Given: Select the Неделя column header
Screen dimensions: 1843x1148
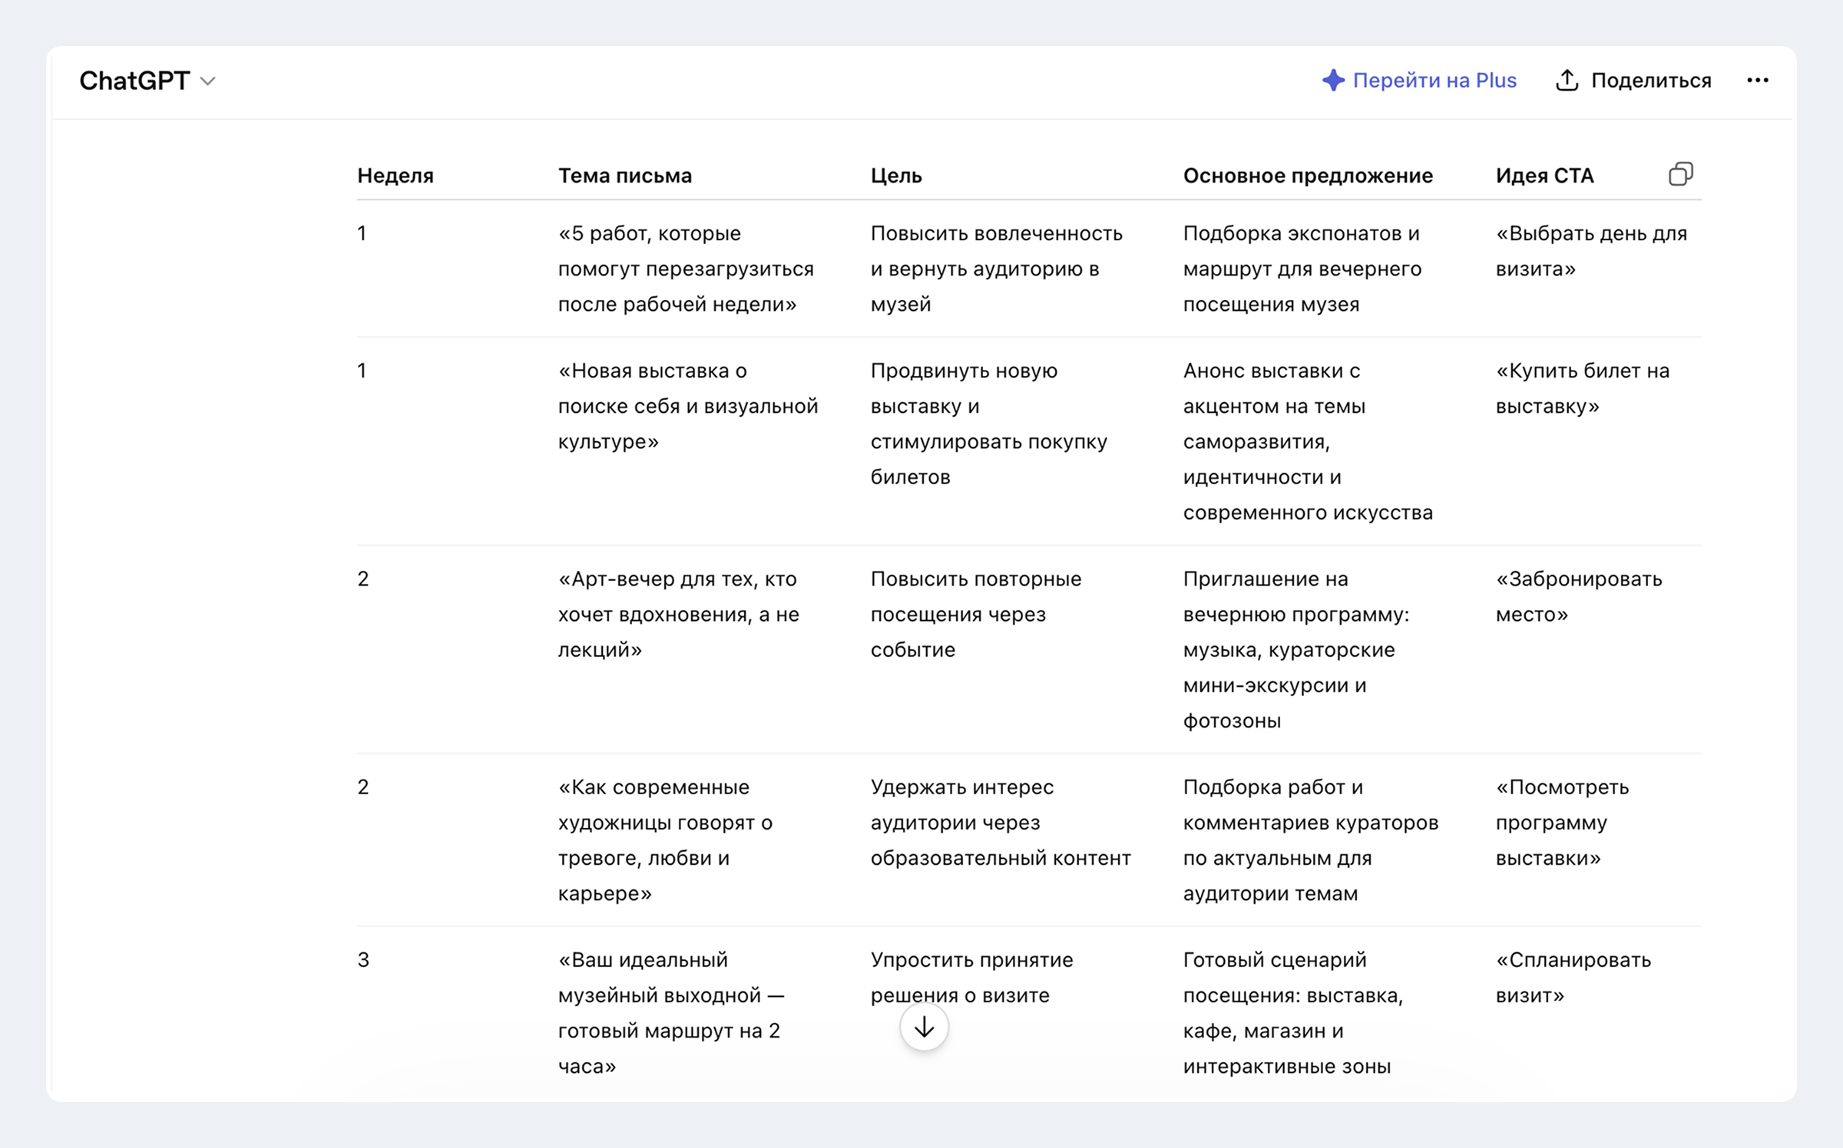Looking at the screenshot, I should 395,176.
